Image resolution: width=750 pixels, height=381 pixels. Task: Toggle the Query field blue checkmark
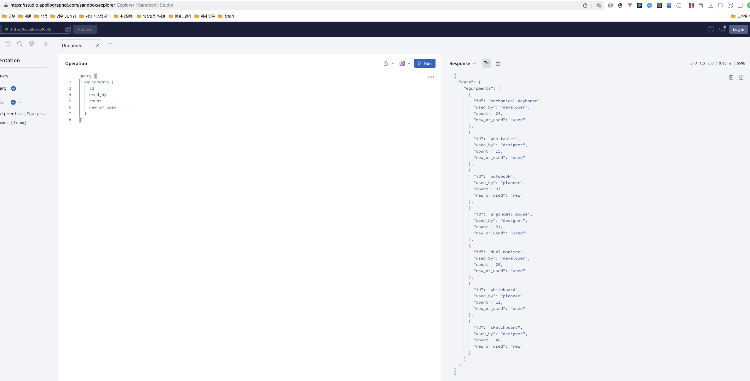pos(14,88)
